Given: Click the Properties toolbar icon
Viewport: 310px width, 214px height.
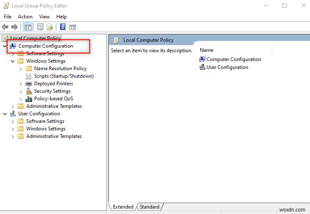Looking at the screenshot, I should point(40,27).
